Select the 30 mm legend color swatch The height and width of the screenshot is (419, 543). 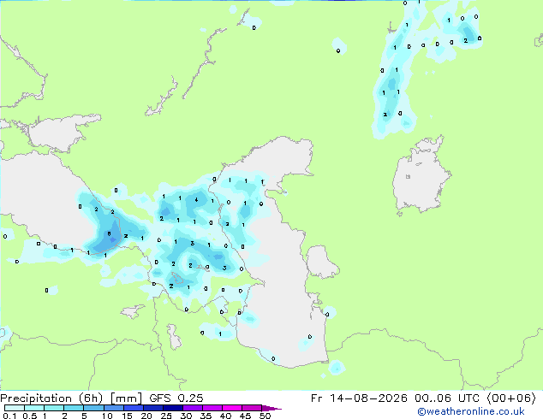[x=192, y=408]
